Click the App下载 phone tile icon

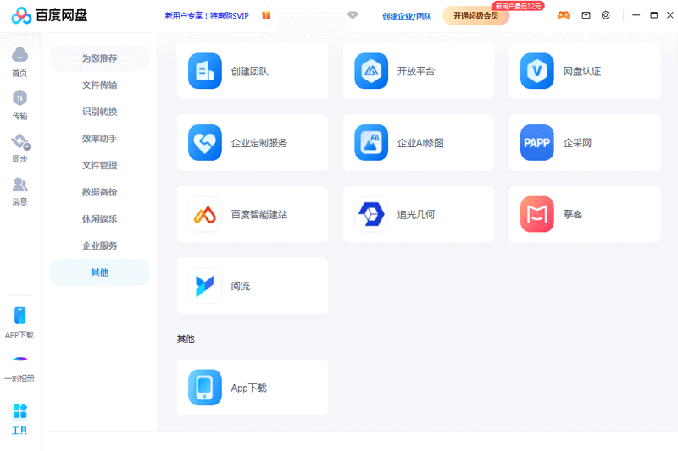(x=205, y=388)
